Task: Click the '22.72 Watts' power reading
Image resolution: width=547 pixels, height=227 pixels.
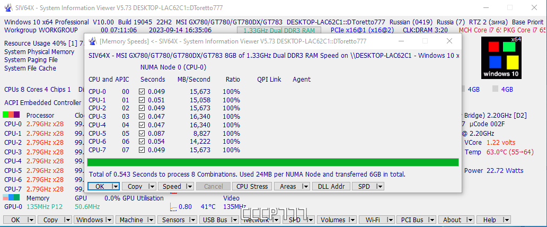Action: 505,171
